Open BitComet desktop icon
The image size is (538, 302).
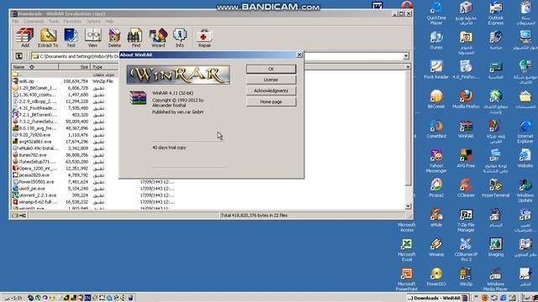pyautogui.click(x=436, y=99)
